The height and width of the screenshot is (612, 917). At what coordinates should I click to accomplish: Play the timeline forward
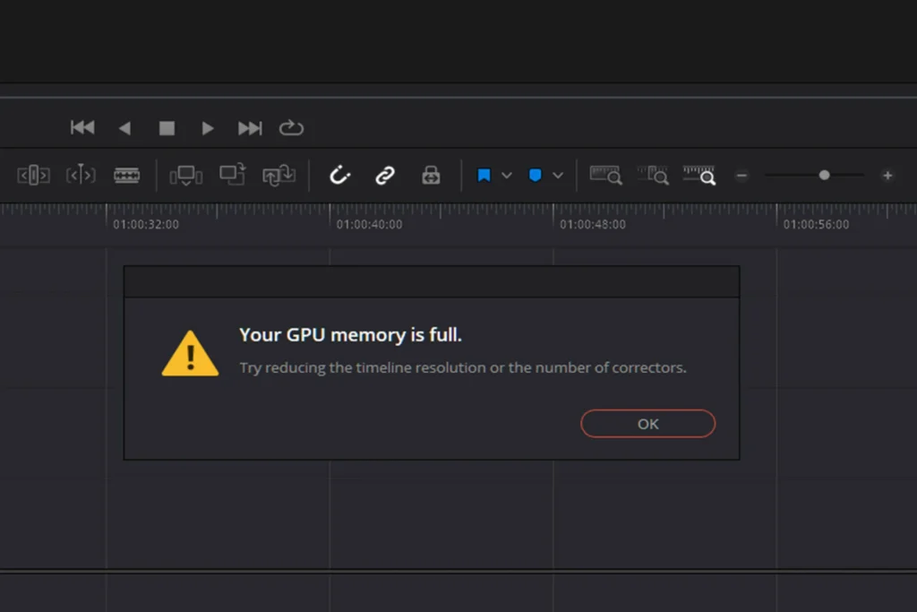tap(208, 127)
